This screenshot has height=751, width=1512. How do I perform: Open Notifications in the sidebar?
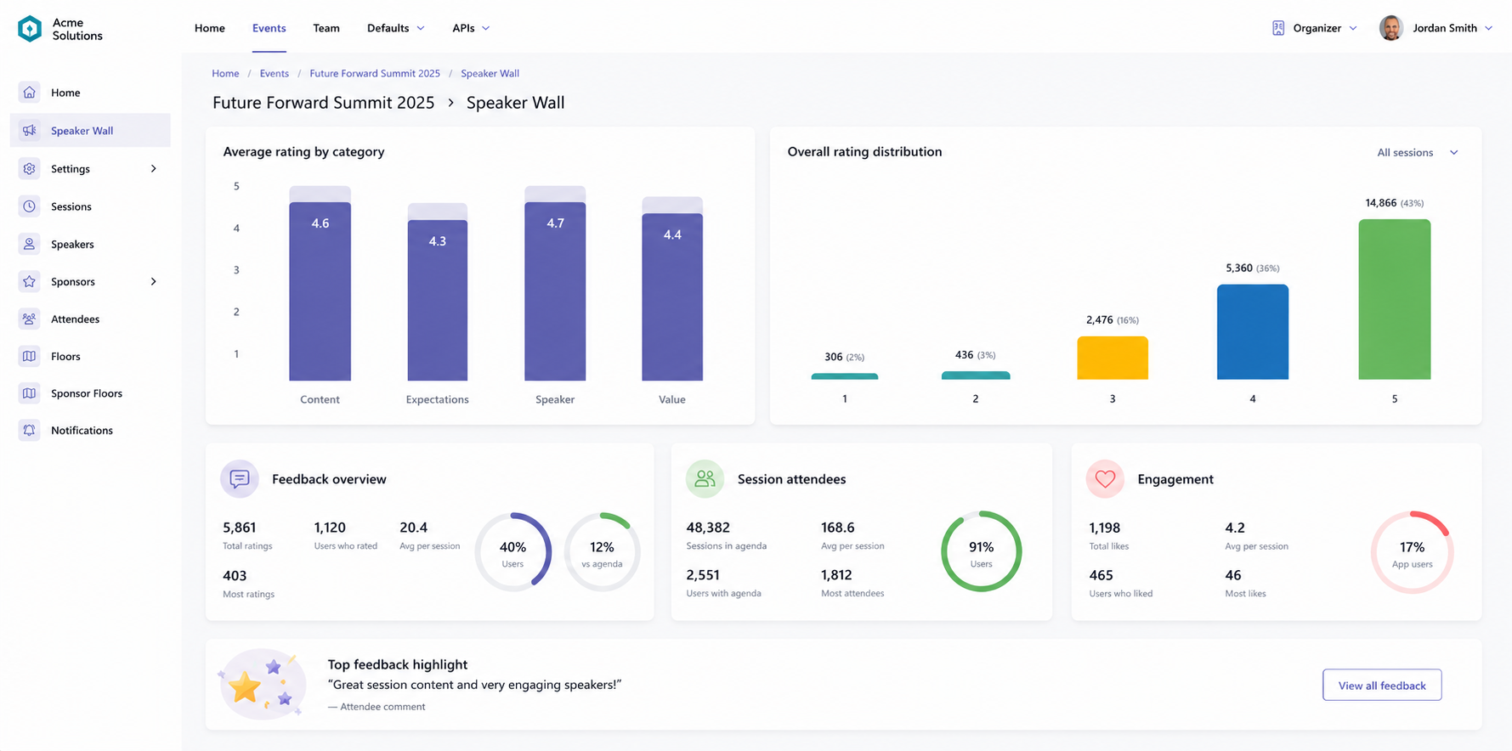point(90,430)
